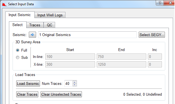
Task: Click the X-line Start field showing 300
Action: (x=70, y=64)
